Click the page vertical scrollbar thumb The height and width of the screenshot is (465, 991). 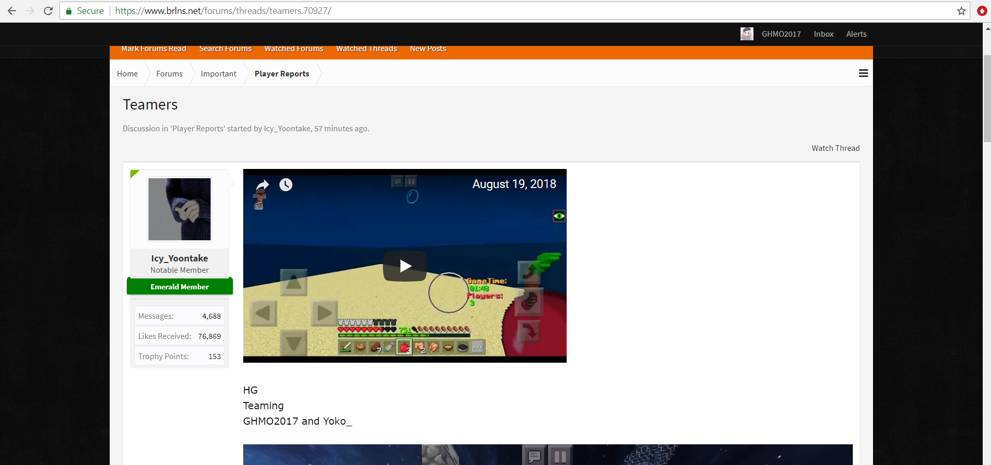[x=987, y=98]
